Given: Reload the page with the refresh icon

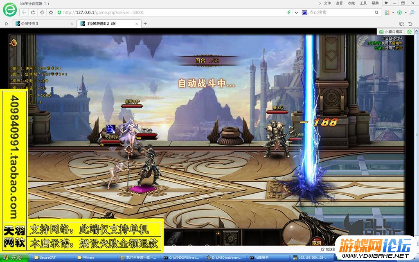Looking at the screenshot, I should (x=33, y=13).
